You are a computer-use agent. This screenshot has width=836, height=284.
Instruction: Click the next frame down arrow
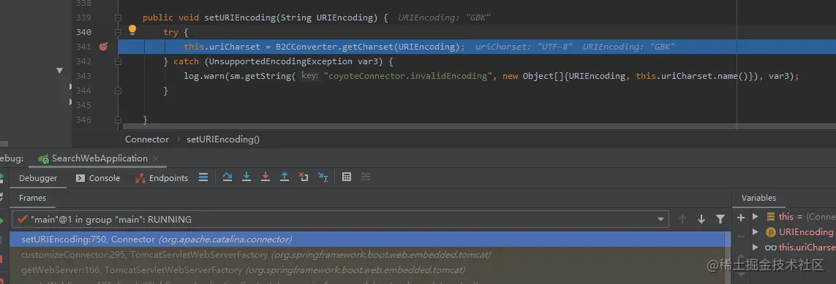click(701, 219)
